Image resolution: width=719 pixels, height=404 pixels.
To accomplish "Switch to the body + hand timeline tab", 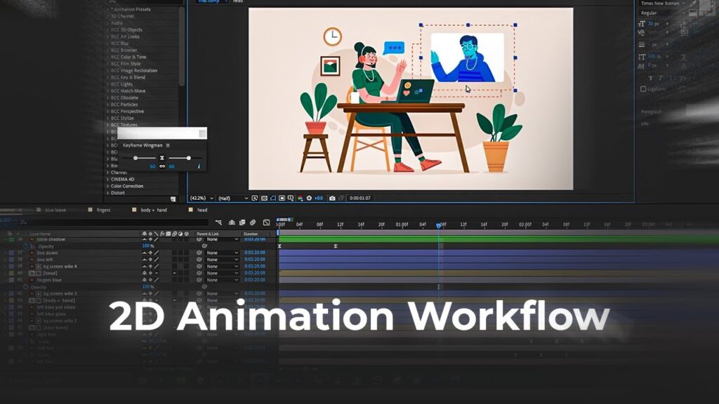I will click(x=153, y=210).
